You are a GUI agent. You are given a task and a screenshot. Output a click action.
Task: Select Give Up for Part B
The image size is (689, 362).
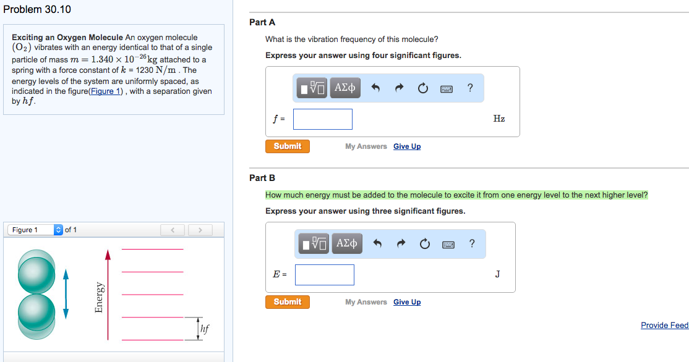406,301
